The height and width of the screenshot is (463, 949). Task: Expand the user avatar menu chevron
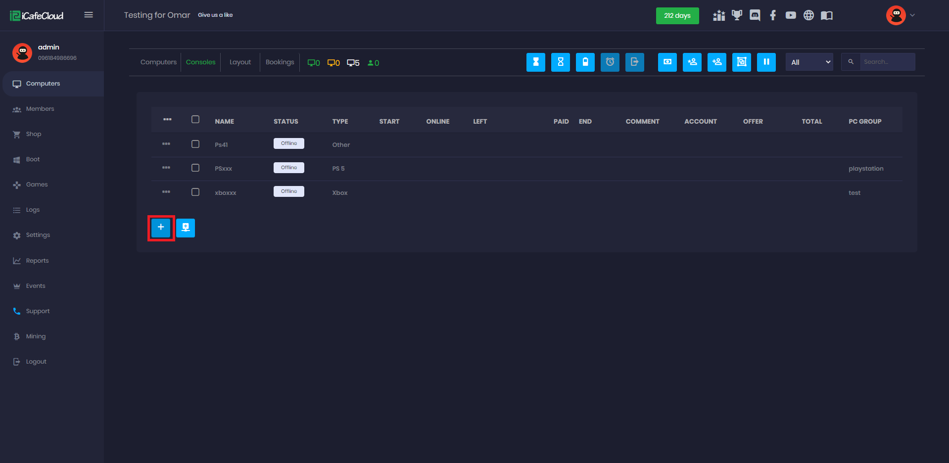912,15
